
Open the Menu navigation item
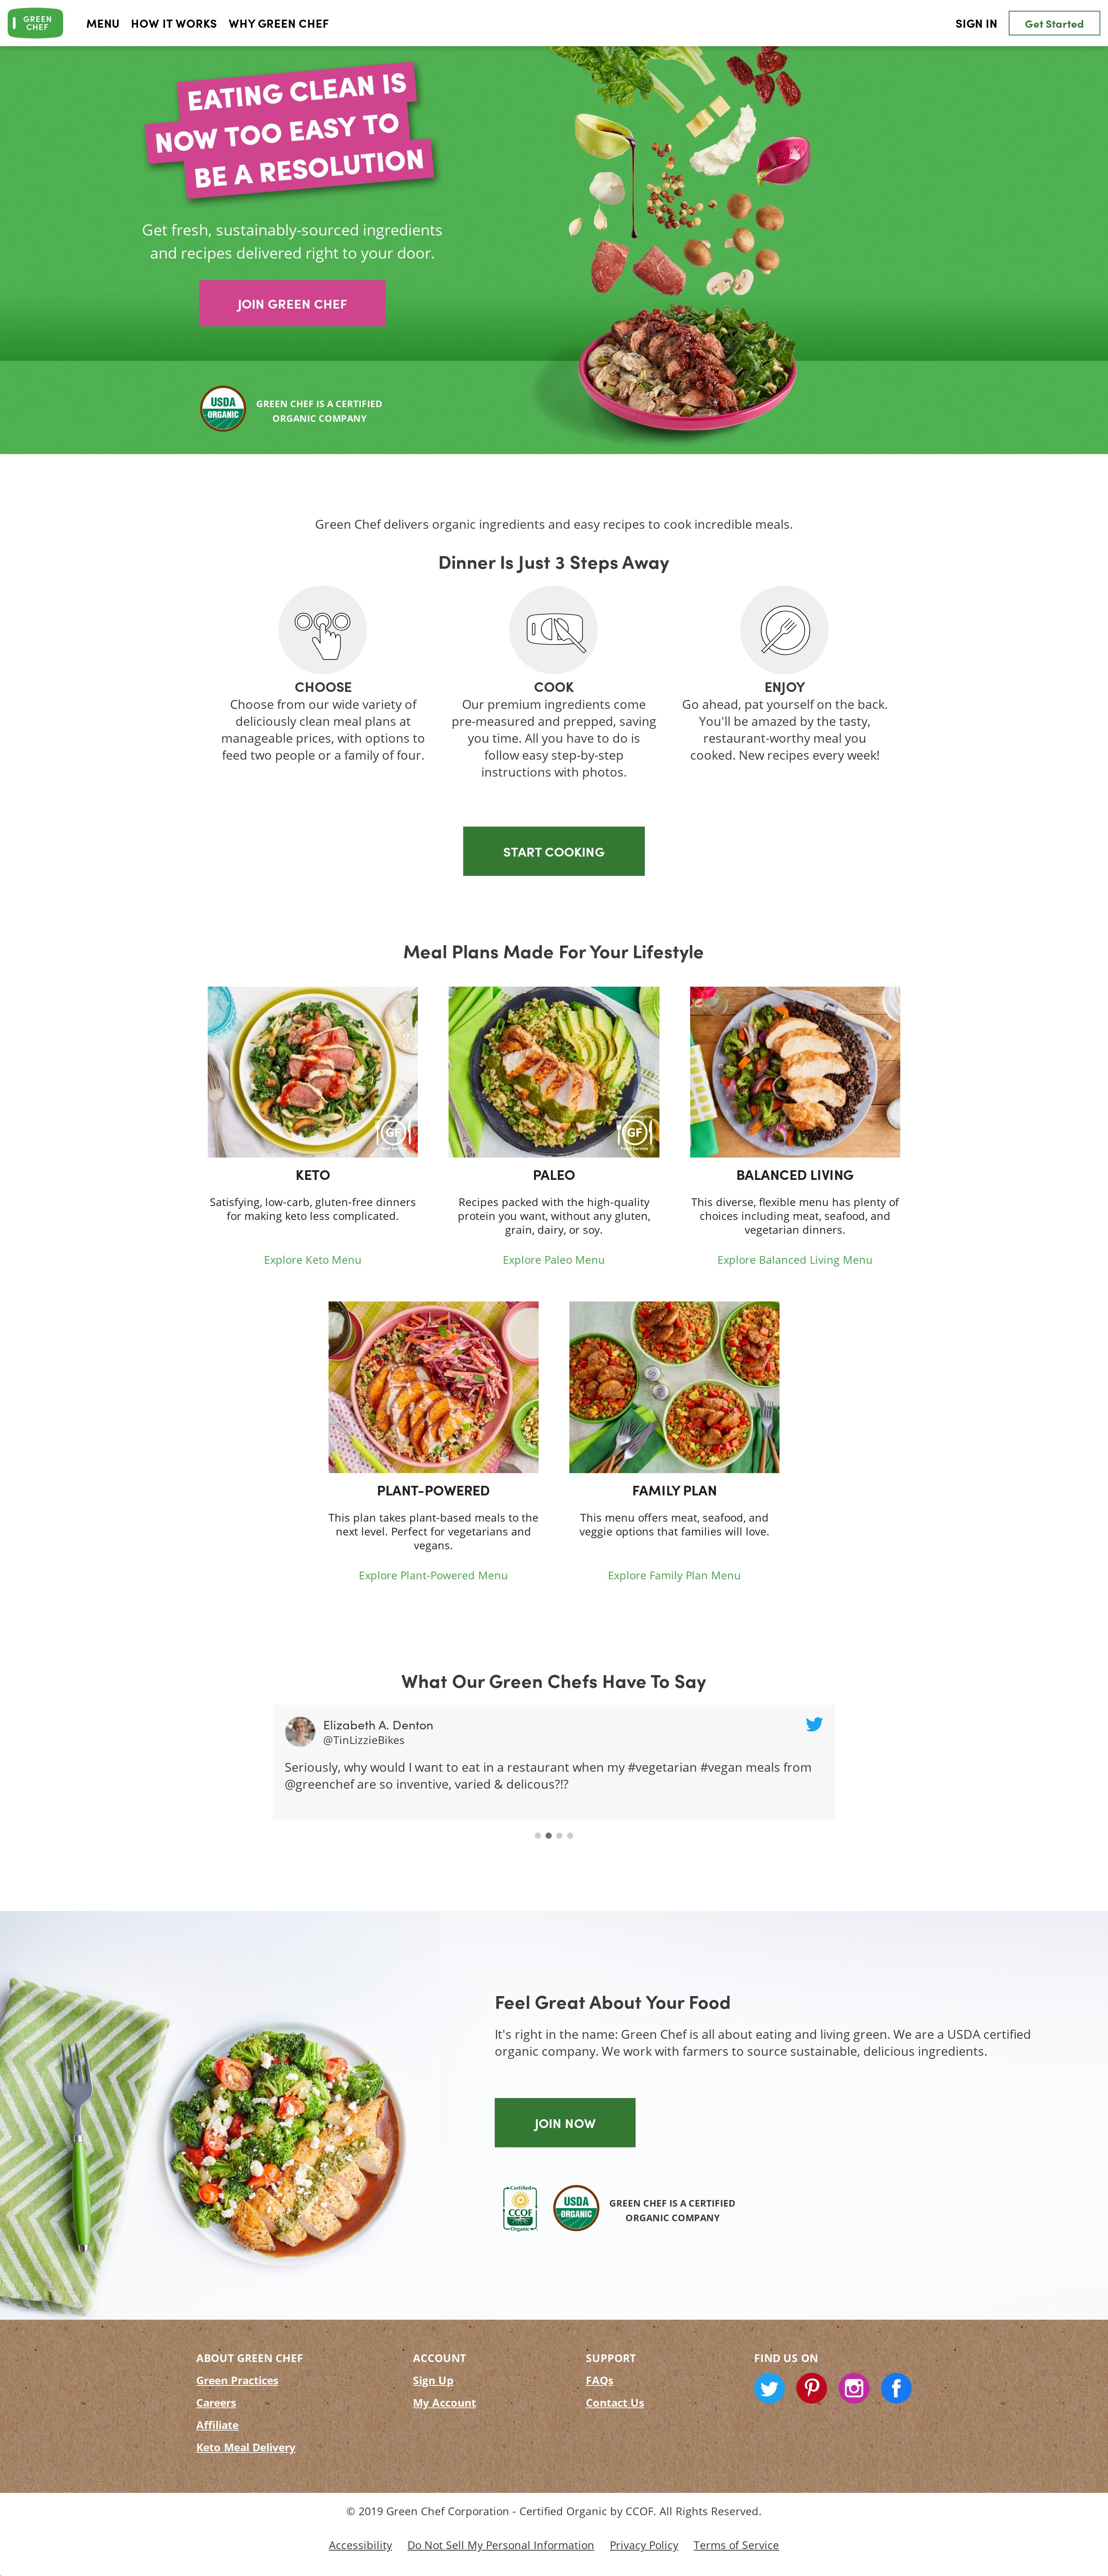pos(103,24)
